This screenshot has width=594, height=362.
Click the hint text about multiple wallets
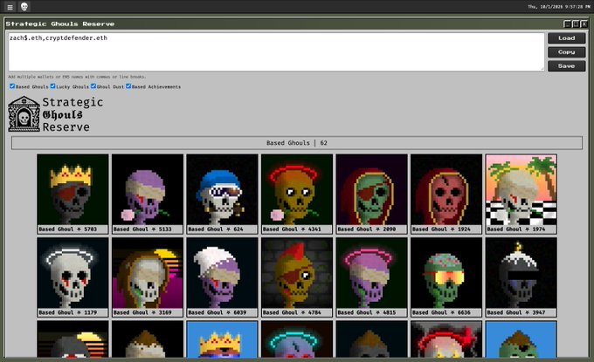pos(77,77)
